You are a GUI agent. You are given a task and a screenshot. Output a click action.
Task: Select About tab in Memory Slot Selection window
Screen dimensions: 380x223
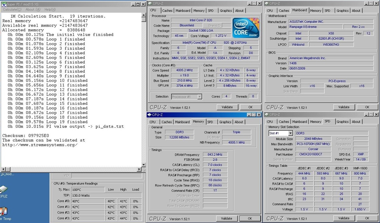pos(356,122)
